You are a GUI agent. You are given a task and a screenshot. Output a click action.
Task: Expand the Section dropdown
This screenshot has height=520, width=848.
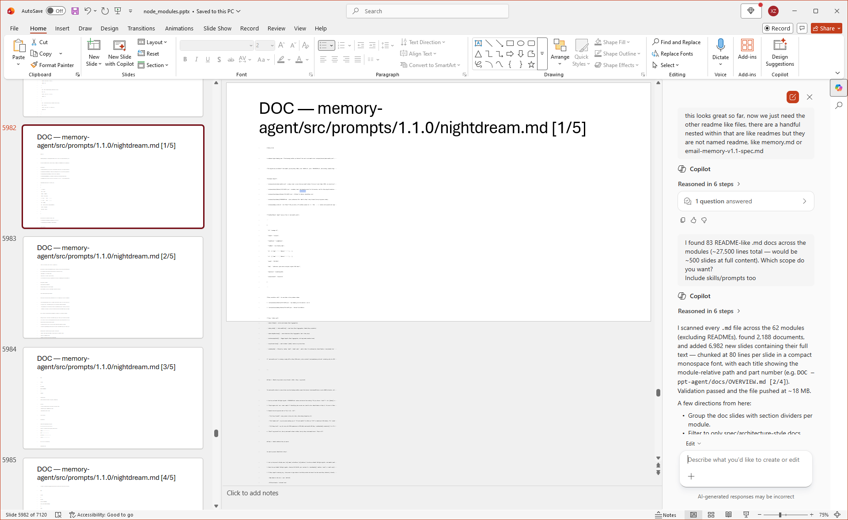(x=153, y=65)
